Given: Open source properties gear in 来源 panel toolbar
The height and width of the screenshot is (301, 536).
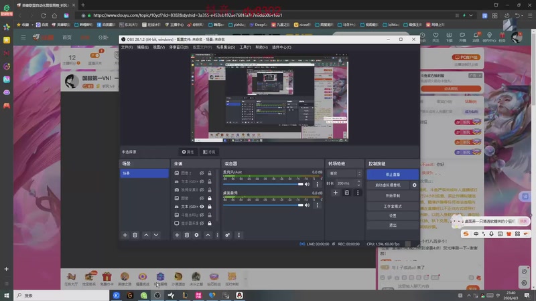Looking at the screenshot, I should pos(196,235).
